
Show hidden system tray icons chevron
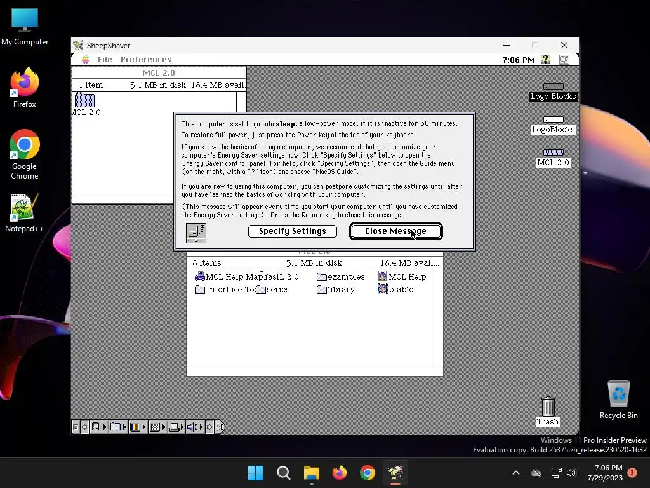516,473
